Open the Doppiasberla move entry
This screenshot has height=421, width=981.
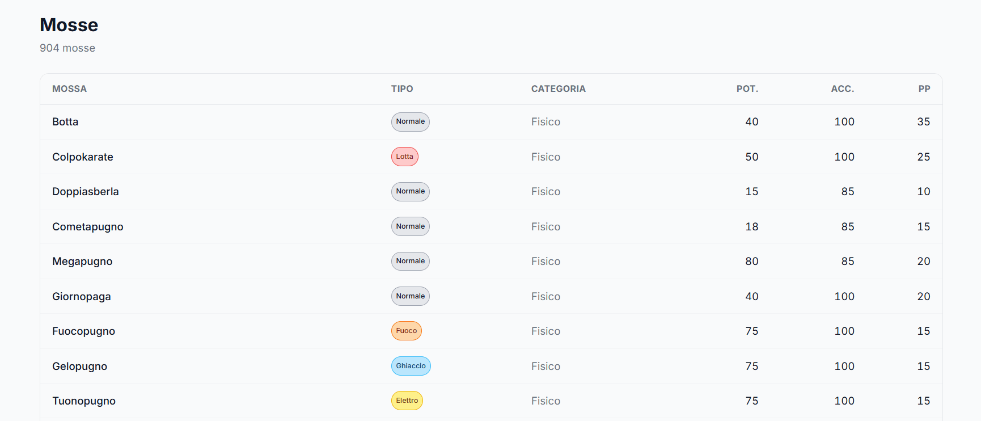coord(86,192)
